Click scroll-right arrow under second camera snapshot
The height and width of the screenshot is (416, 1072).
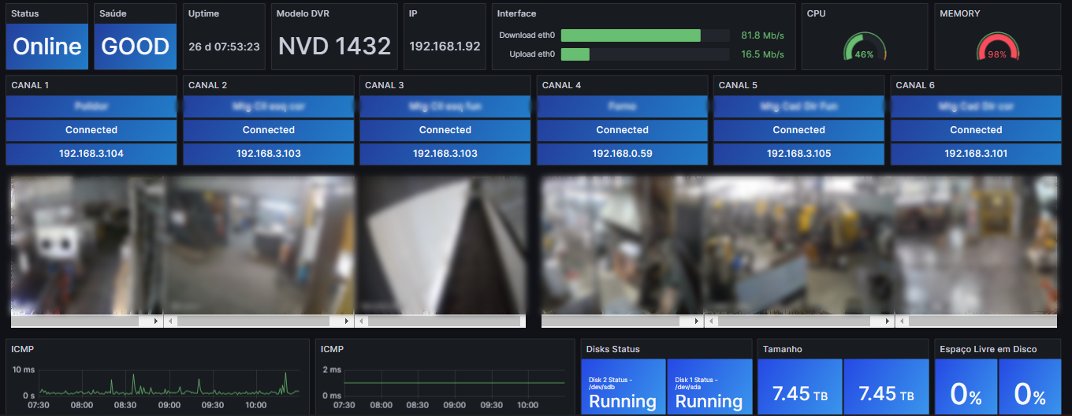(x=346, y=321)
